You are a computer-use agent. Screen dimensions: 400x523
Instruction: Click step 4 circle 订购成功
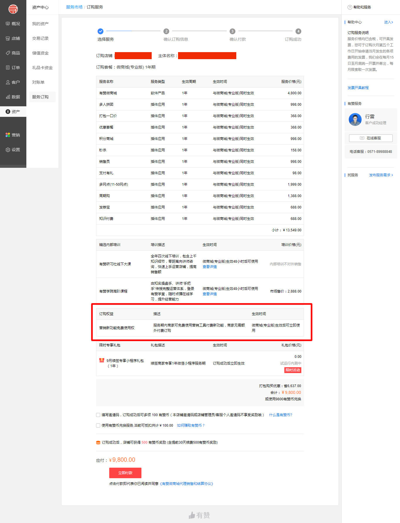coord(298,31)
